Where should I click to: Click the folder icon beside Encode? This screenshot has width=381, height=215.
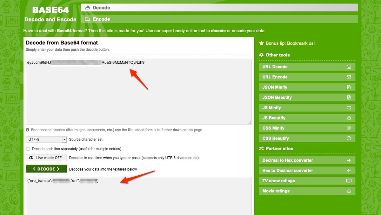pos(87,19)
